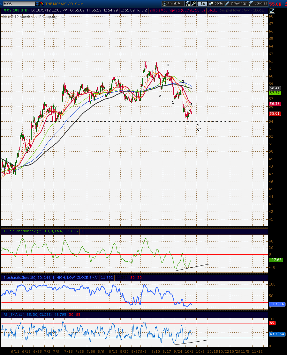Click the -17.65 TSI value bubble
Screen dimensions: 287x355
pos(276,260)
